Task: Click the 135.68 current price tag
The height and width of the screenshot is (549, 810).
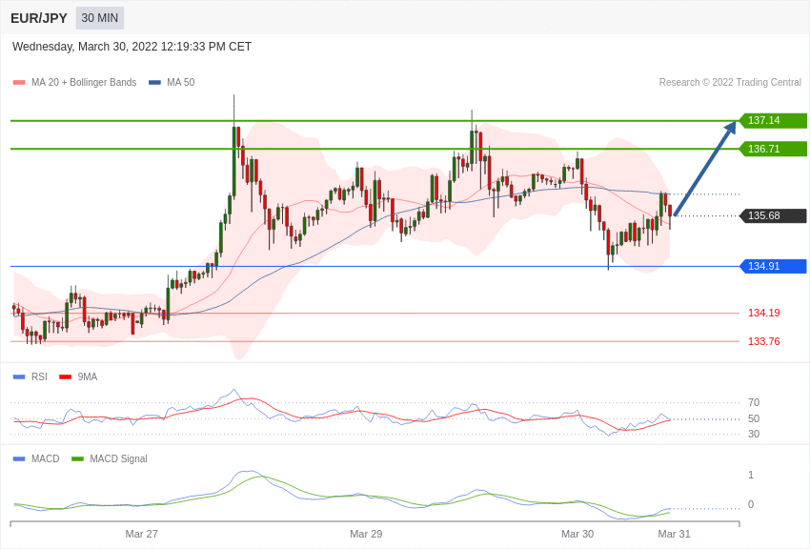Action: click(774, 215)
